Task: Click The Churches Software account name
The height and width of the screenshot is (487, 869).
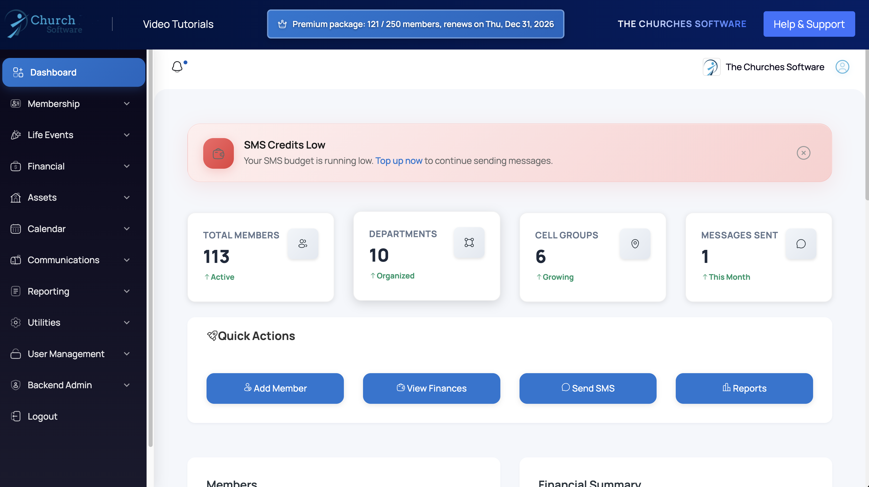Action: tap(775, 67)
